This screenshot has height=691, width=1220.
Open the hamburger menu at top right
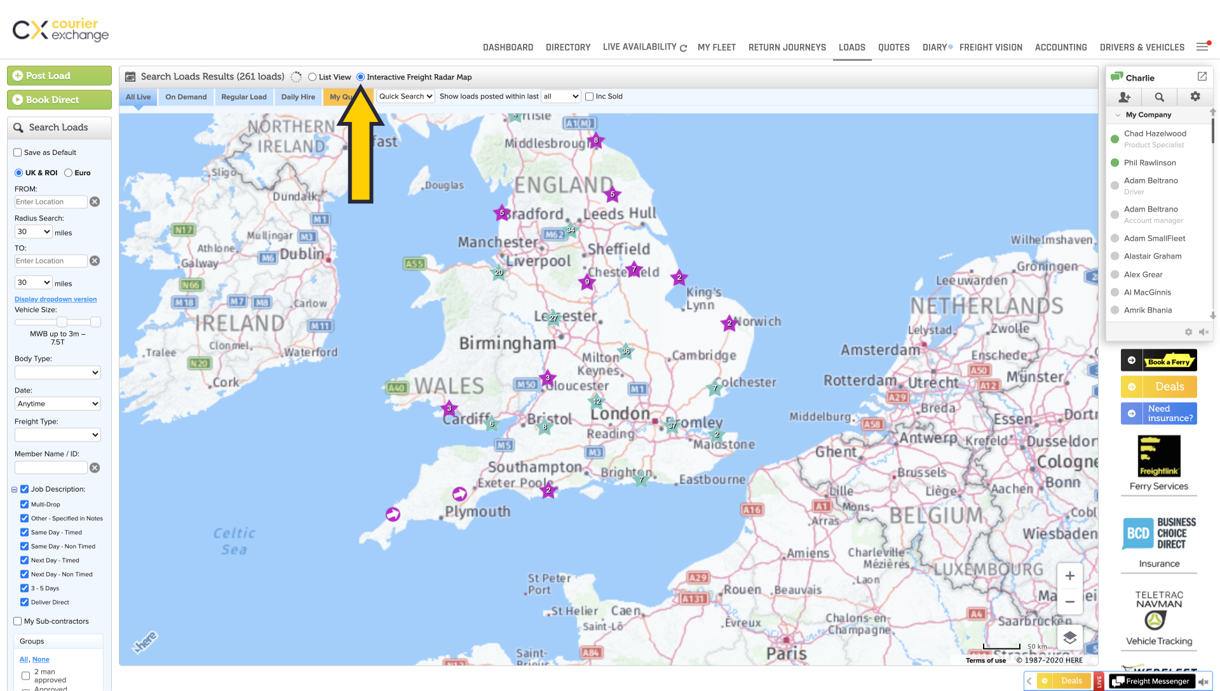[1203, 46]
